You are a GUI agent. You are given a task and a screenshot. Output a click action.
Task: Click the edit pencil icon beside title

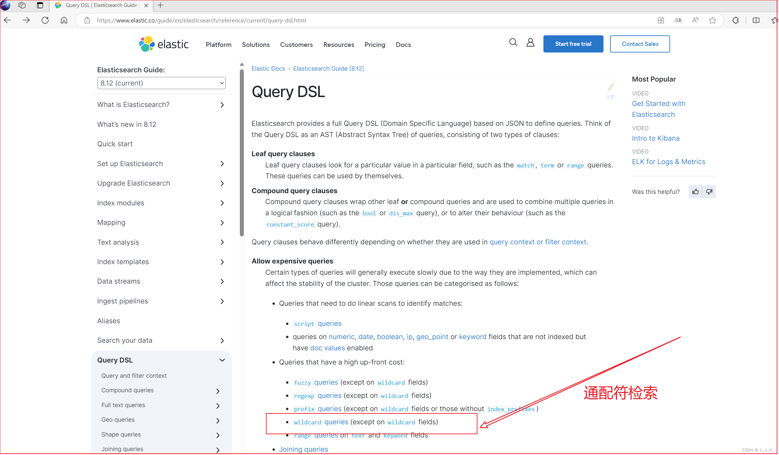[x=610, y=90]
